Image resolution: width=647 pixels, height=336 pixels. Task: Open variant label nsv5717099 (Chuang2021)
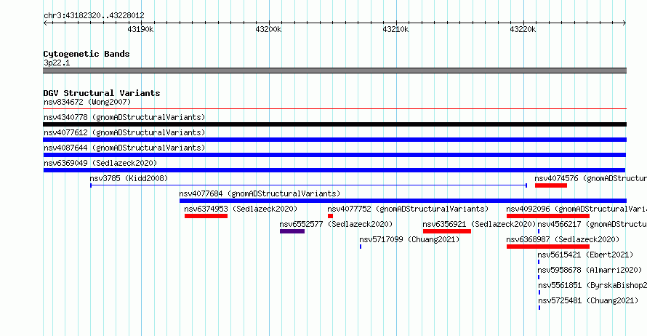[409, 239]
